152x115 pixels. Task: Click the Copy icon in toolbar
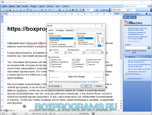click(x=39, y=10)
